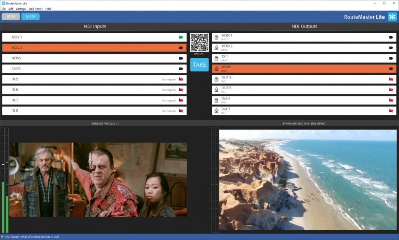Open the Settings menu
Viewport: 399px width, 240px height.
[21, 9]
